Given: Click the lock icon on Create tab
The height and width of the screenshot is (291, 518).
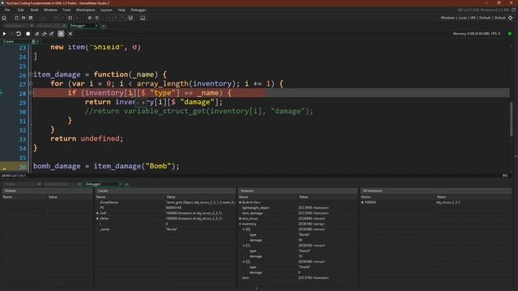Looking at the screenshot, I should click(33, 41).
